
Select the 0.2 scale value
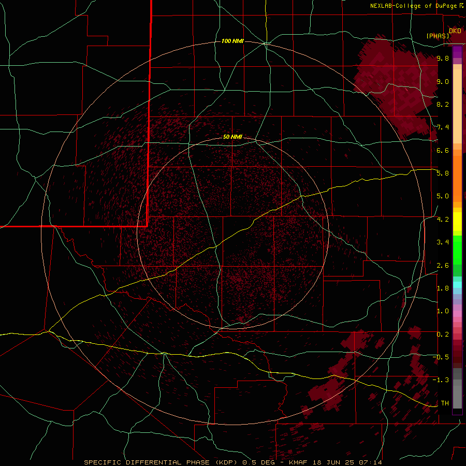point(443,334)
